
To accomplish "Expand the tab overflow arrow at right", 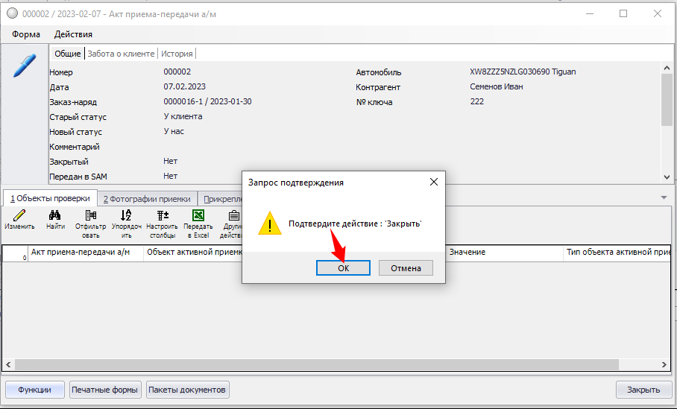I will (664, 197).
